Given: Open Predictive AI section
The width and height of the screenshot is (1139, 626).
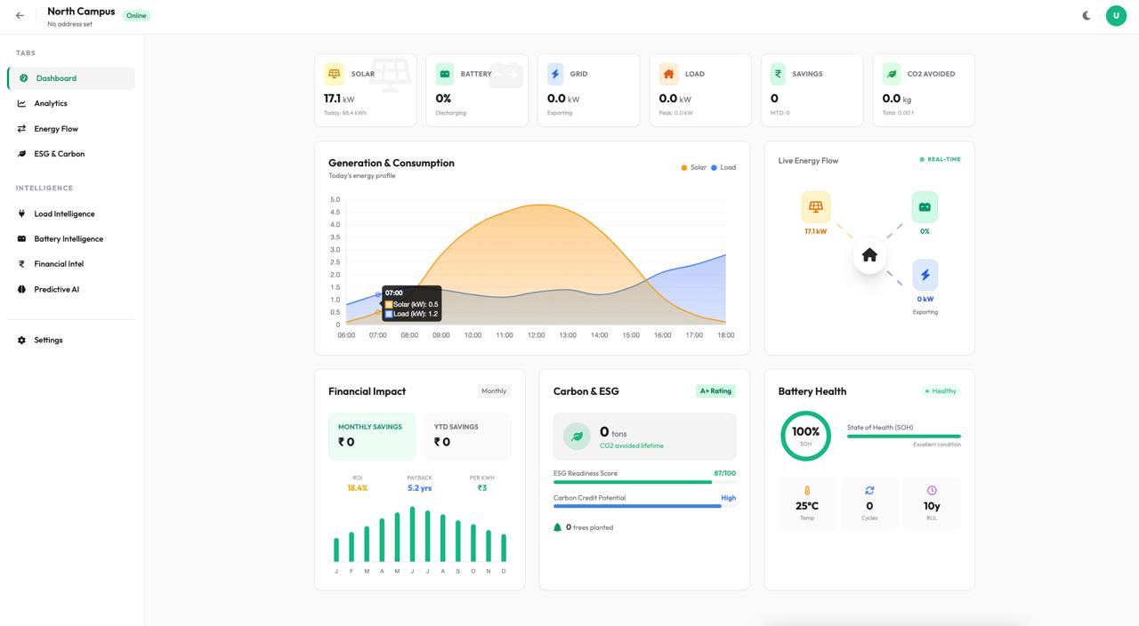Looking at the screenshot, I should point(56,290).
